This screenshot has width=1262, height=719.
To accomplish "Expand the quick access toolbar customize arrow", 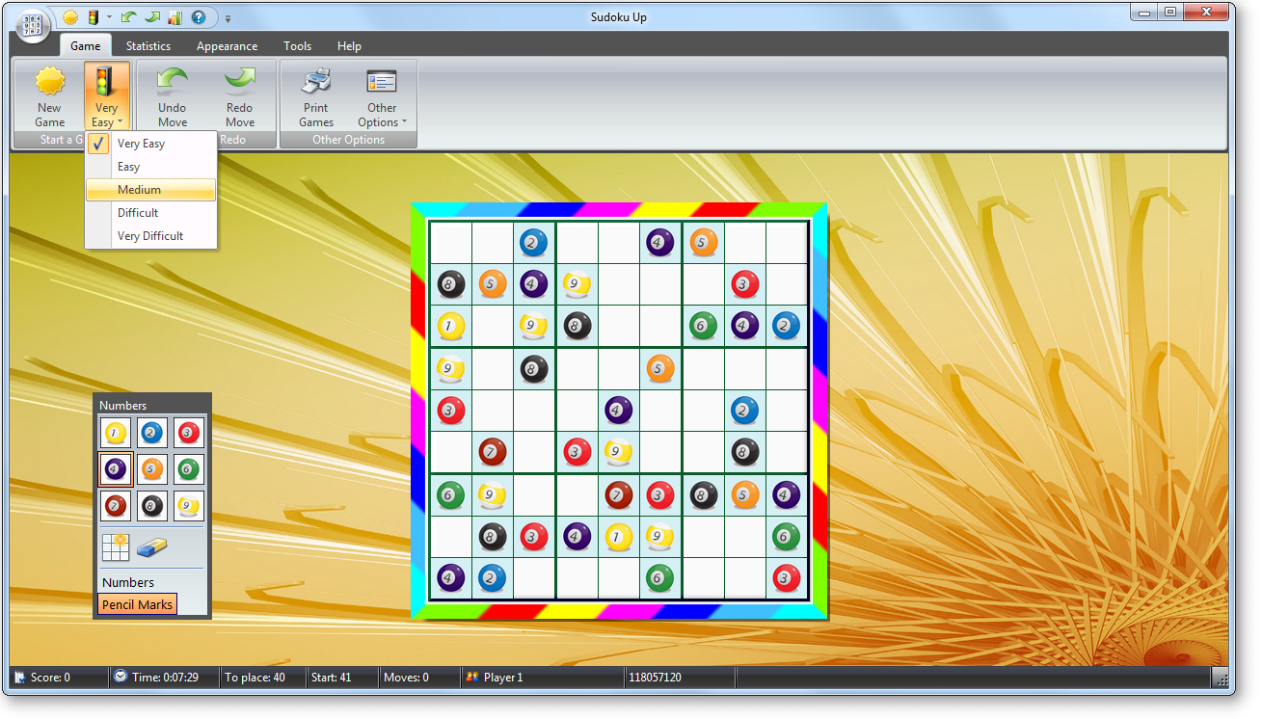I will (228, 17).
